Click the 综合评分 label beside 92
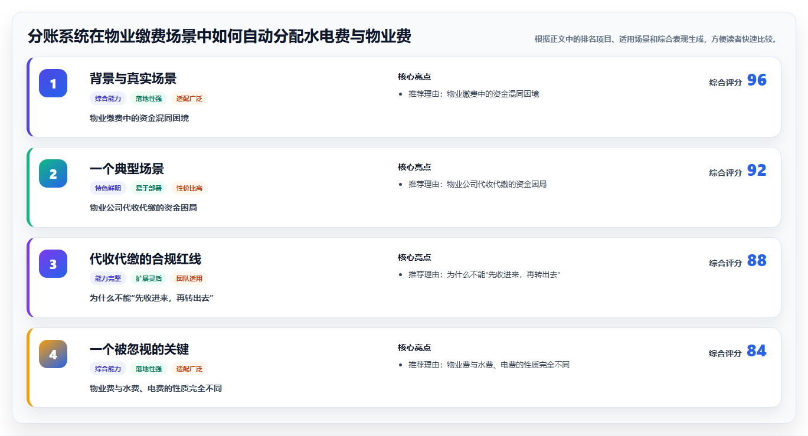808x436 pixels. point(725,173)
